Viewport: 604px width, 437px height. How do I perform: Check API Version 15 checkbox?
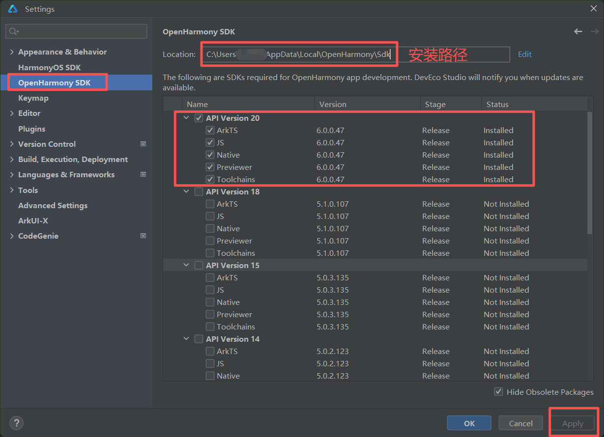(x=199, y=265)
